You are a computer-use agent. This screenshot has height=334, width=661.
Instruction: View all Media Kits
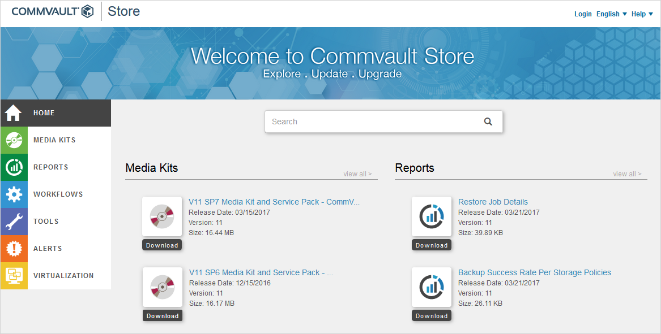357,174
